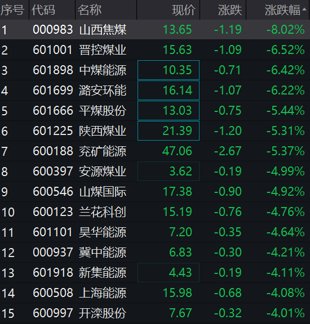Click change percent -4.64%
Image resolution: width=310 pixels, height=324 pixels.
tap(286, 232)
